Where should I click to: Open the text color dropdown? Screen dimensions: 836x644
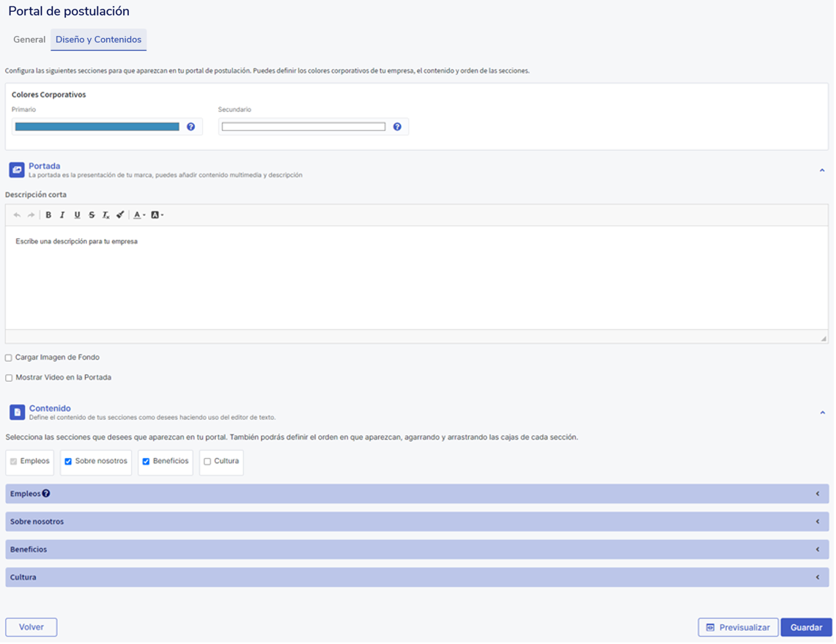pyautogui.click(x=139, y=215)
